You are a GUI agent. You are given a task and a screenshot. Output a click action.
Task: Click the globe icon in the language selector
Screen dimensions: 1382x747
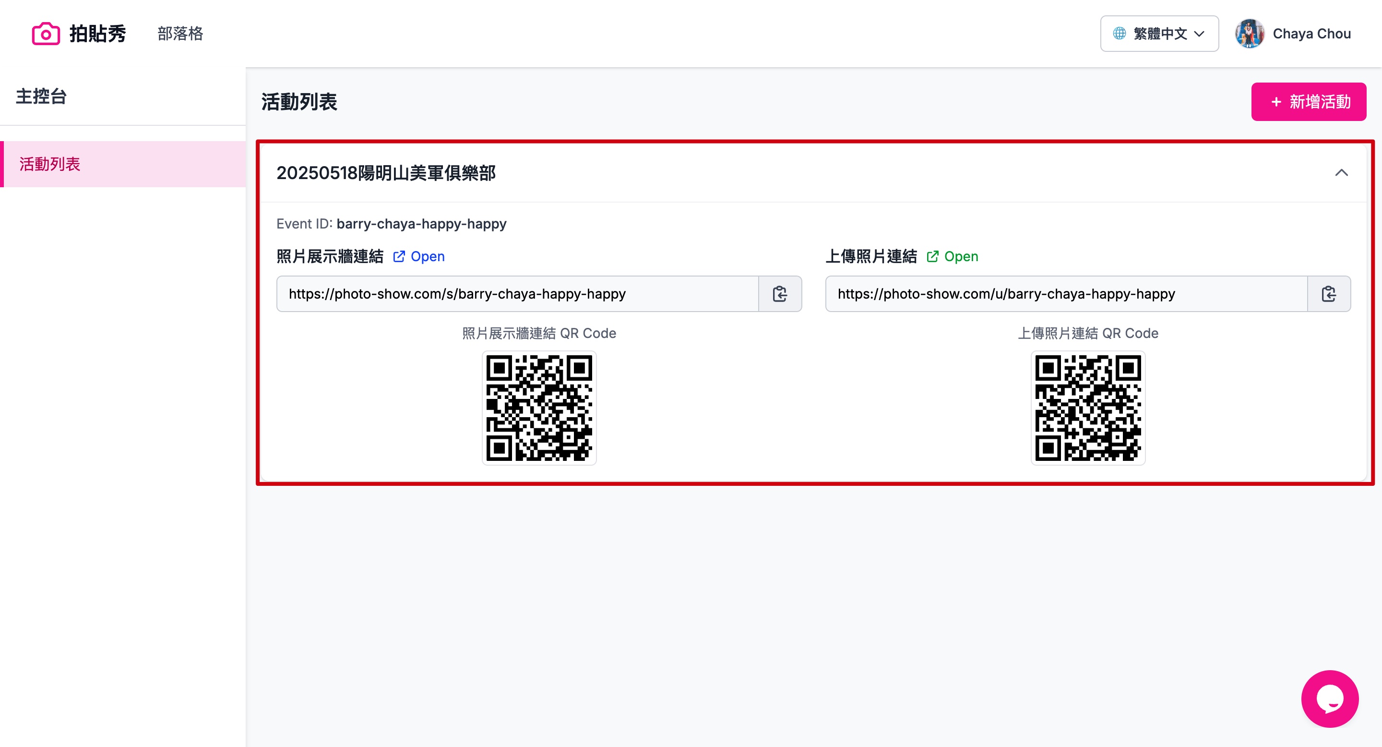(x=1119, y=34)
